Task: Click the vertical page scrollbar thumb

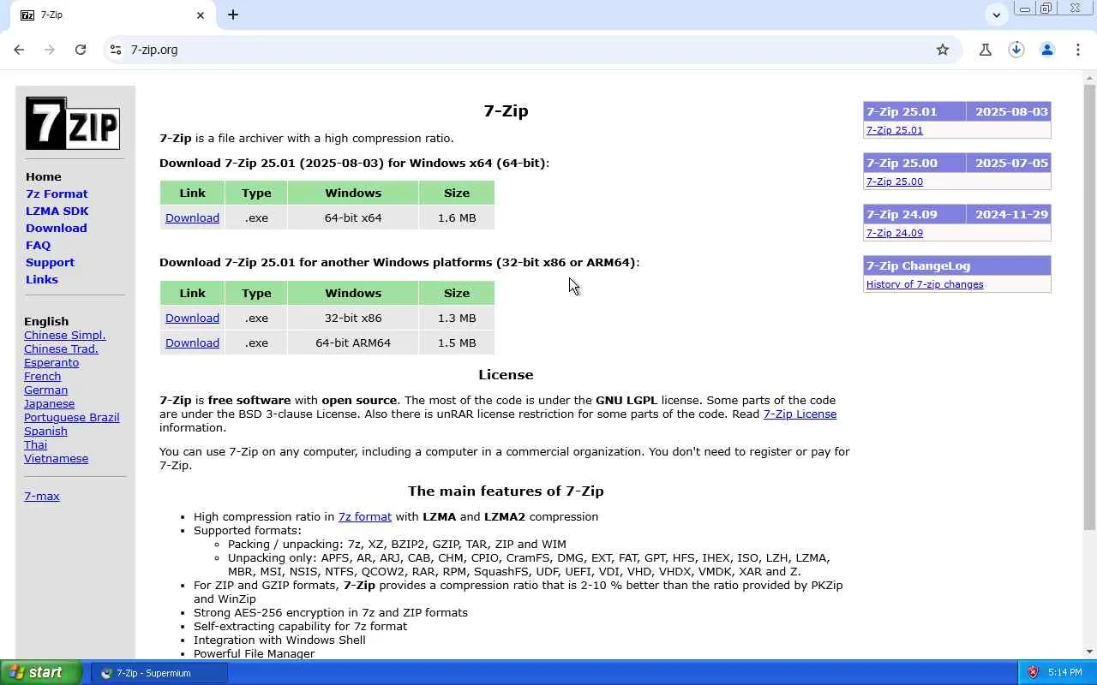Action: (x=1090, y=308)
